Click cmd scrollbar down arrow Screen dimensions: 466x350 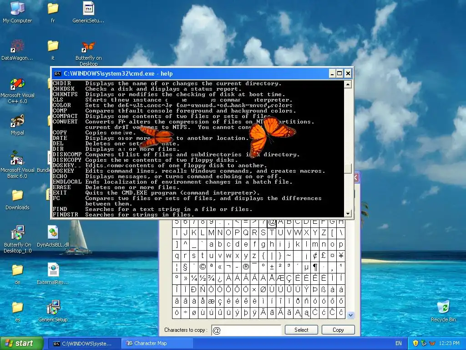coord(348,213)
